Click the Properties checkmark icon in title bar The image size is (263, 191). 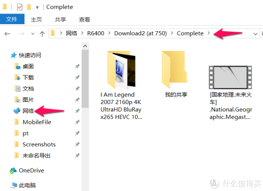[20, 7]
